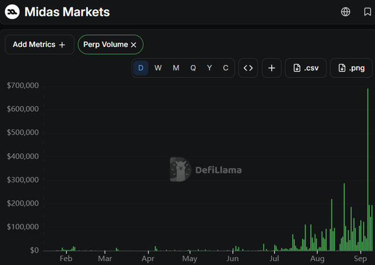The height and width of the screenshot is (265, 375).
Task: Click the Apr label on x-axis
Action: point(148,258)
